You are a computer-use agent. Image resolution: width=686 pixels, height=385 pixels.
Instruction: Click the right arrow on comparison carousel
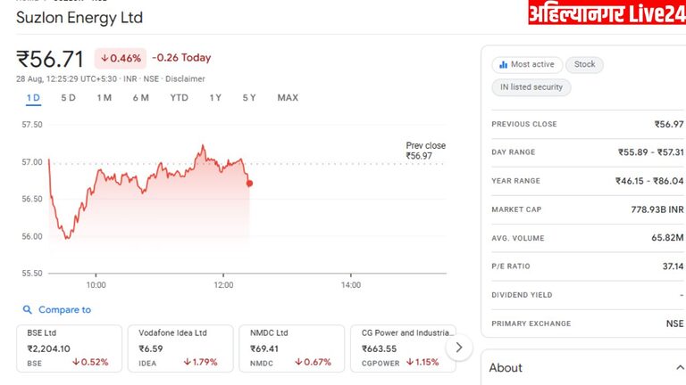pos(459,347)
